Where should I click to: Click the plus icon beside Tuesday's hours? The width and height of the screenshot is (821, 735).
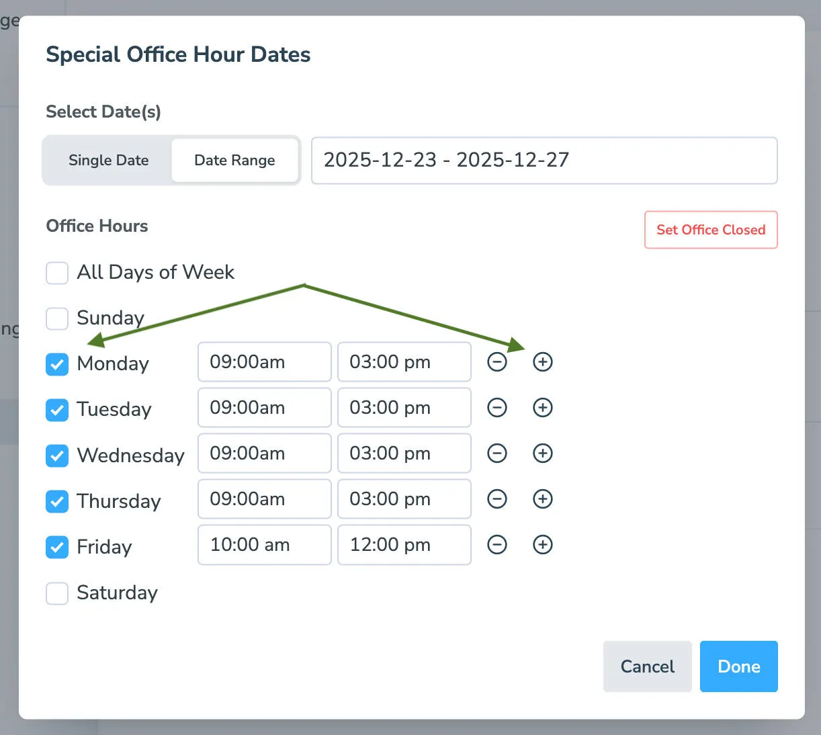pyautogui.click(x=542, y=407)
